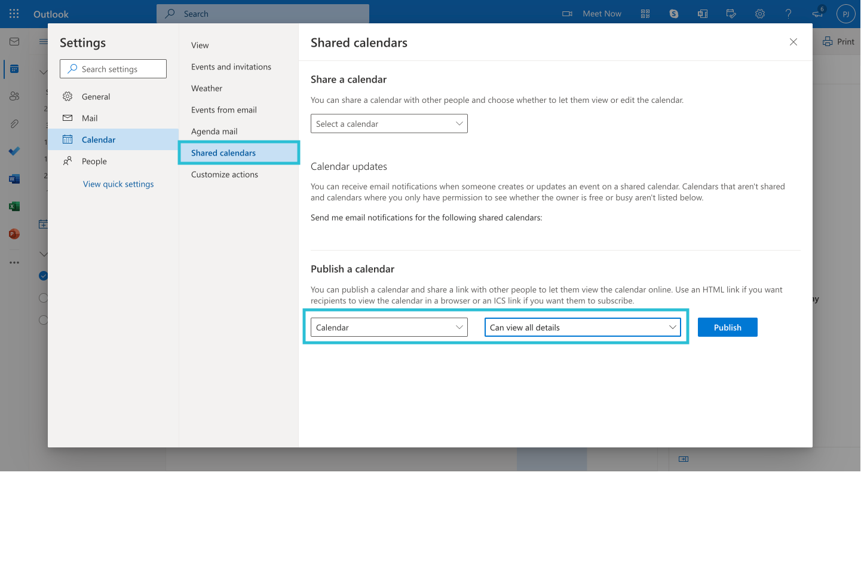Click the help question mark icon
Image resolution: width=861 pixels, height=579 pixels.
coord(789,14)
